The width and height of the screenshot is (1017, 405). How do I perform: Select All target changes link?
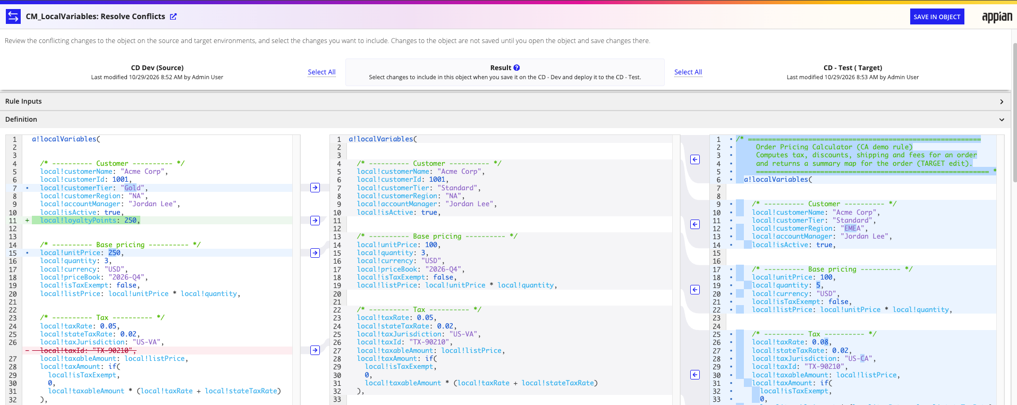(x=688, y=72)
